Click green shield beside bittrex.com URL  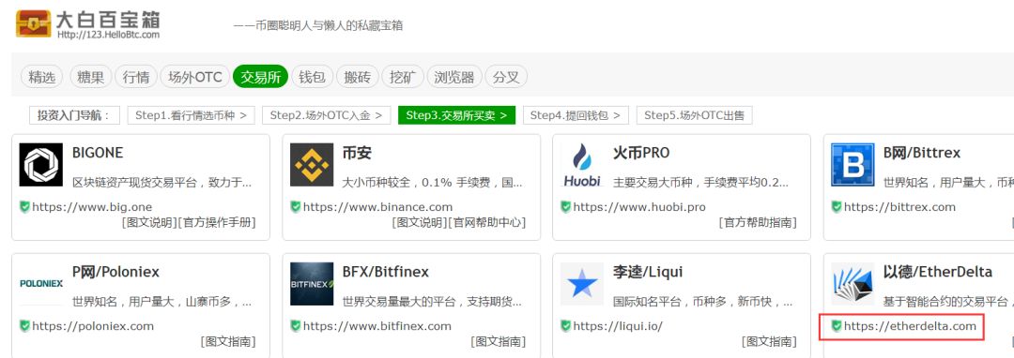pyautogui.click(x=837, y=207)
